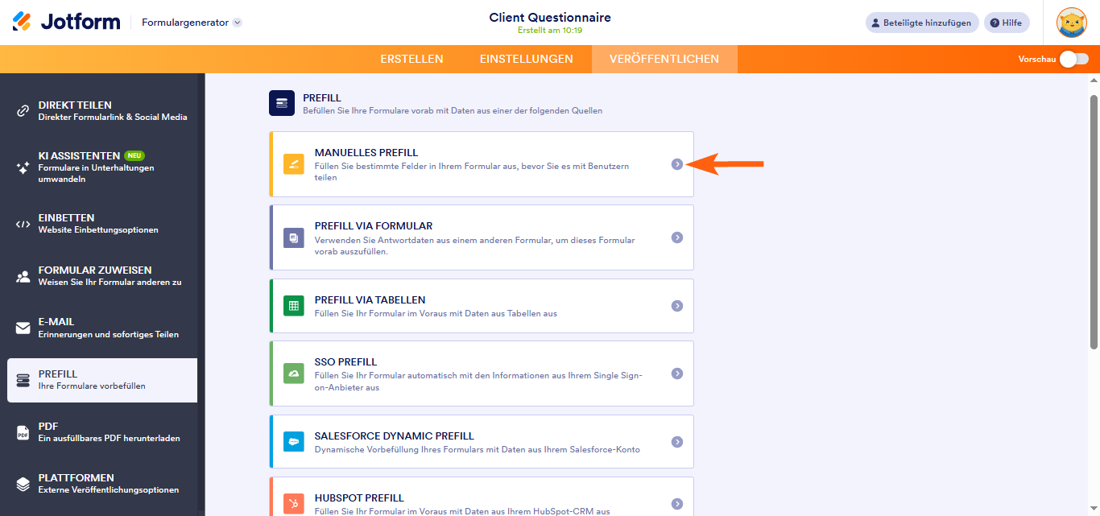The width and height of the screenshot is (1100, 516).
Task: Expand the Prefill via Tabellen arrow
Action: tap(677, 306)
